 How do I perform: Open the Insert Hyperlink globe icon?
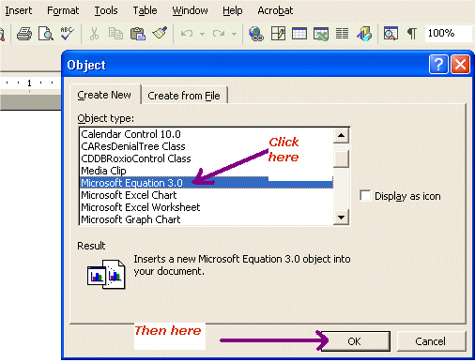coord(256,34)
